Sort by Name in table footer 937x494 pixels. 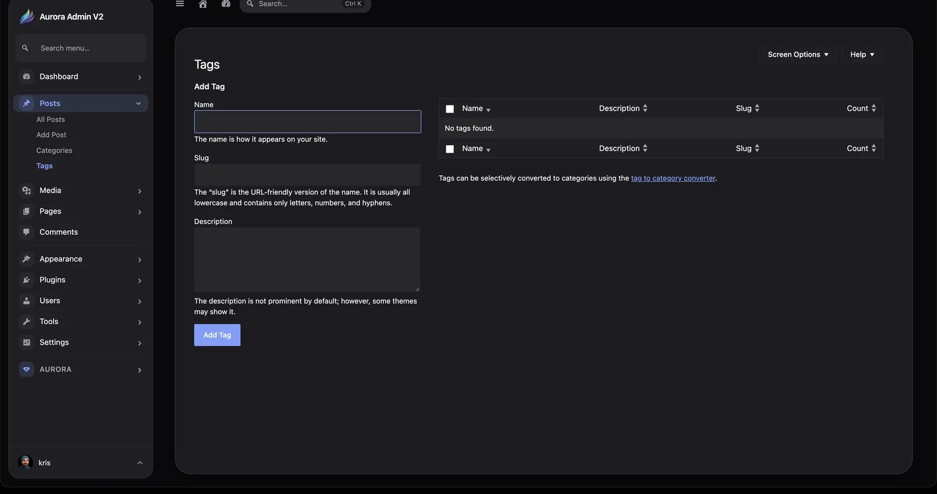pyautogui.click(x=476, y=149)
